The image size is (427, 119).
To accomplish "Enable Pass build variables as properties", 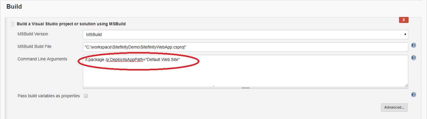I will pyautogui.click(x=86, y=96).
